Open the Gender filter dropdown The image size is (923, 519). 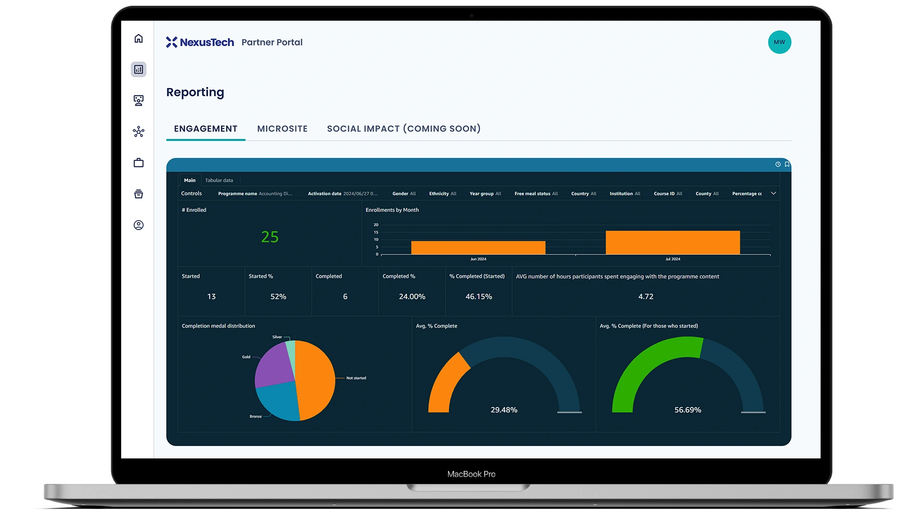coord(404,194)
